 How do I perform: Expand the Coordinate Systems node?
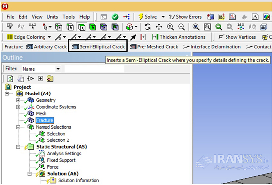pyautogui.click(x=18, y=107)
